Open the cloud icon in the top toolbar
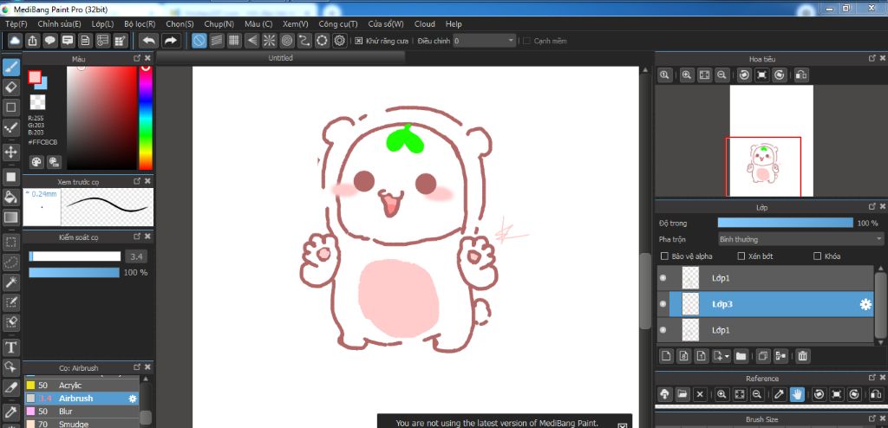 15,41
